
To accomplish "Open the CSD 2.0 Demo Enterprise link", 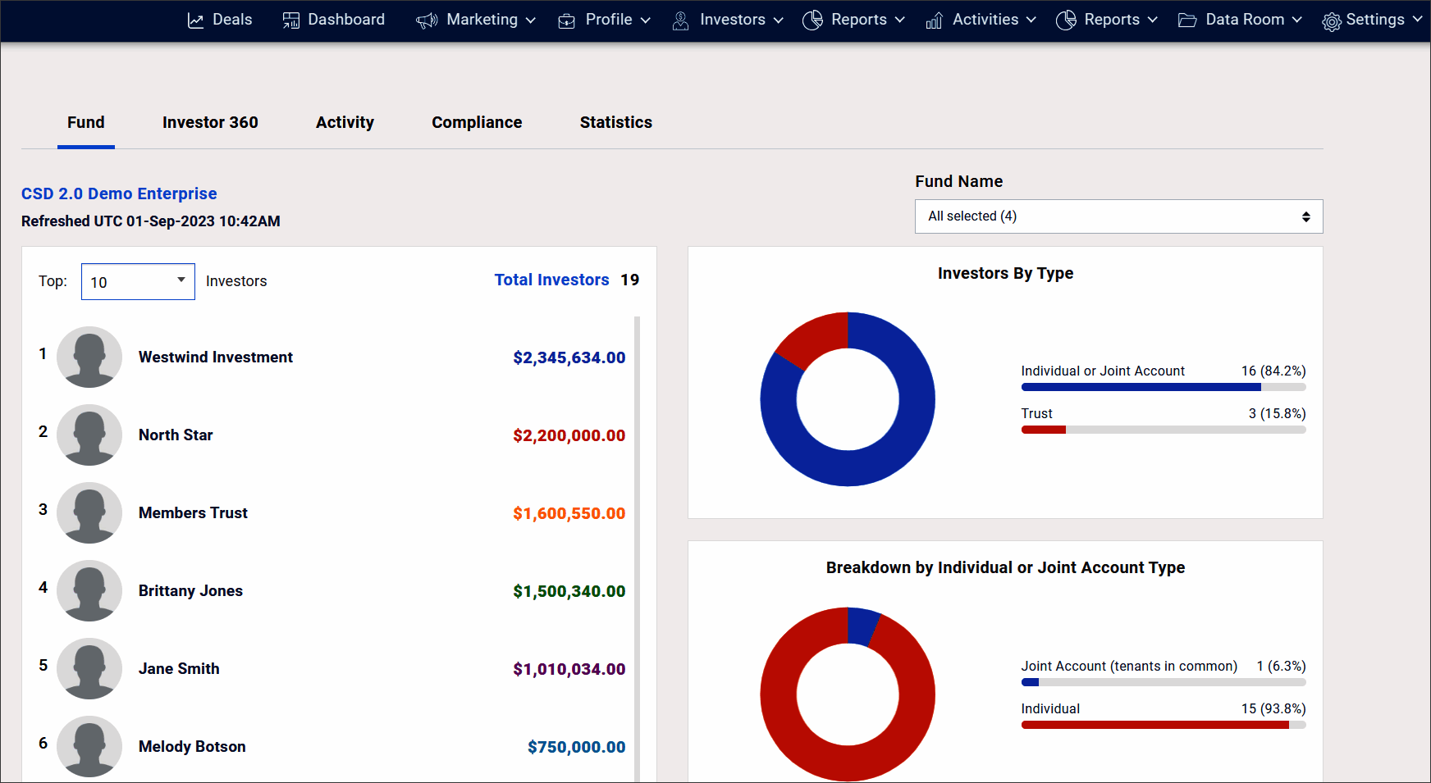I will click(119, 193).
